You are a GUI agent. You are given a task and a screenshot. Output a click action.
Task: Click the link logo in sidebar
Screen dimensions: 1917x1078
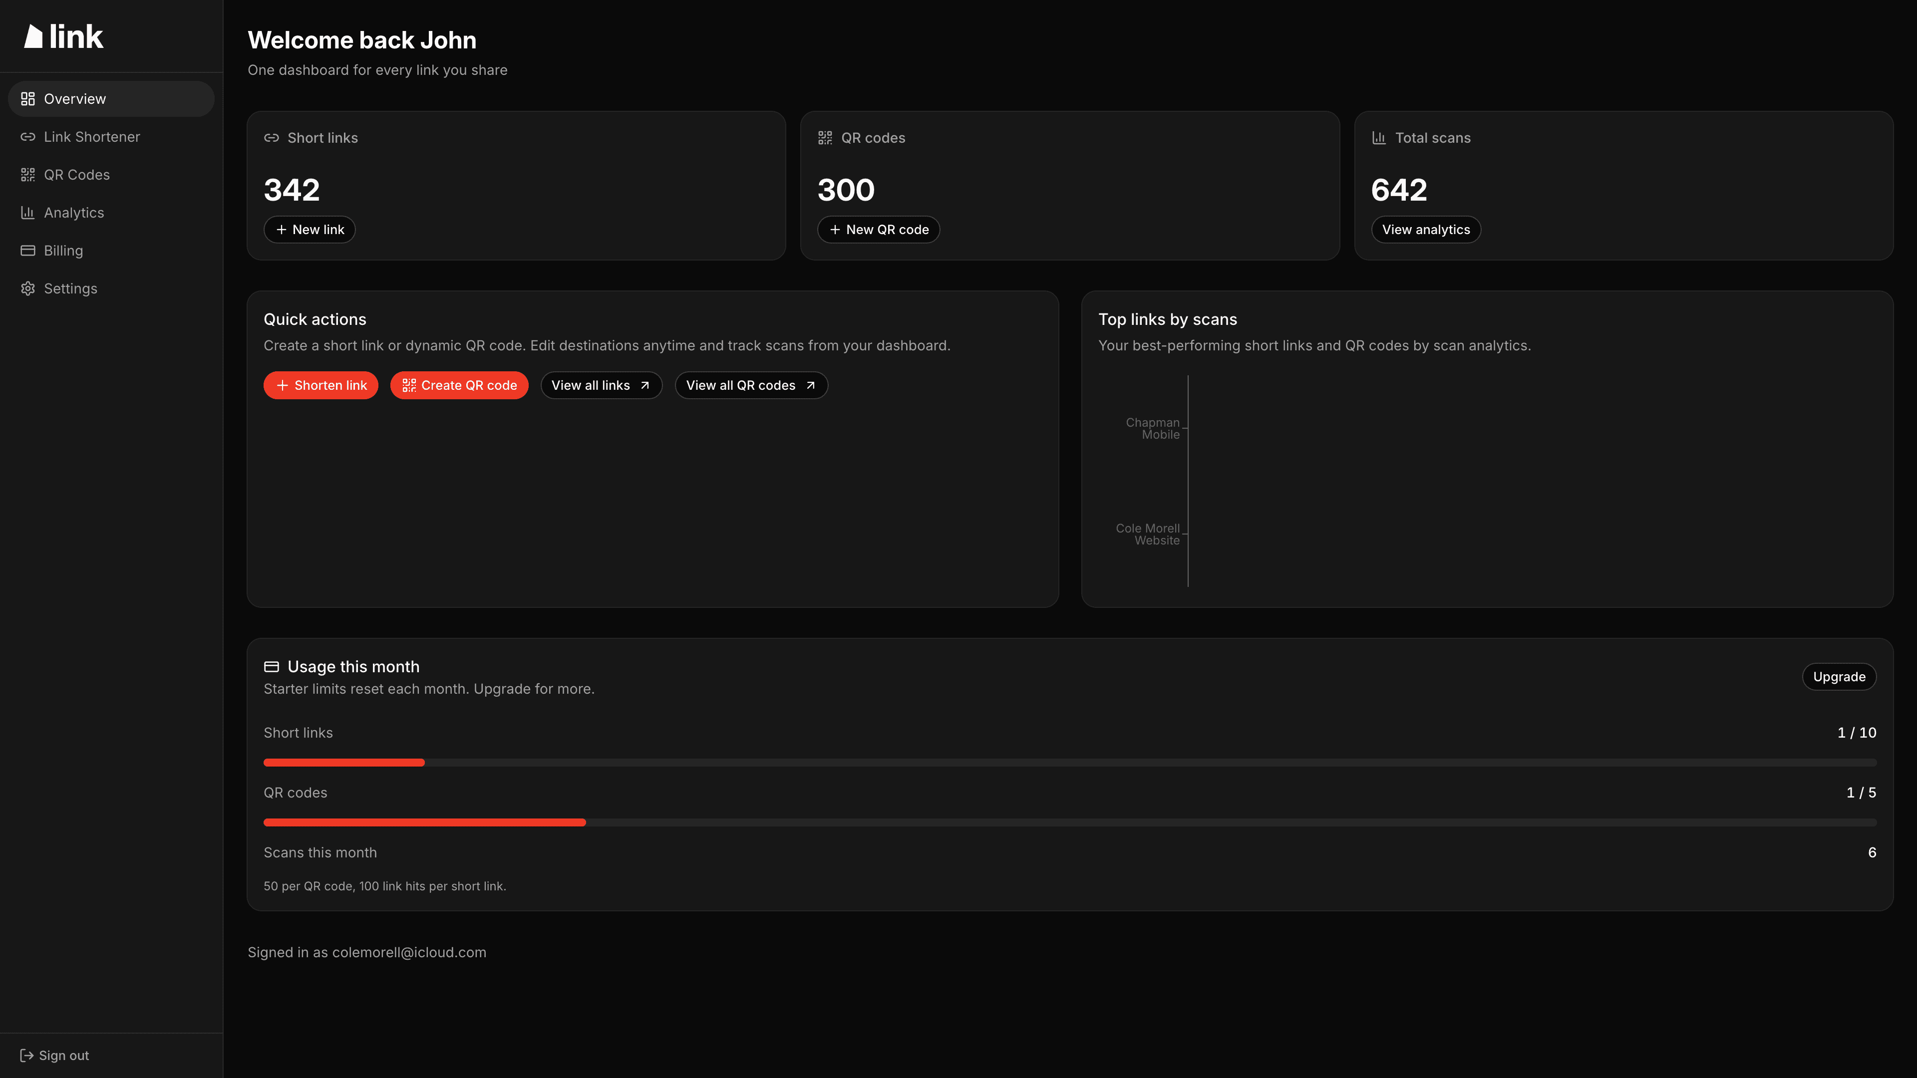pyautogui.click(x=64, y=36)
